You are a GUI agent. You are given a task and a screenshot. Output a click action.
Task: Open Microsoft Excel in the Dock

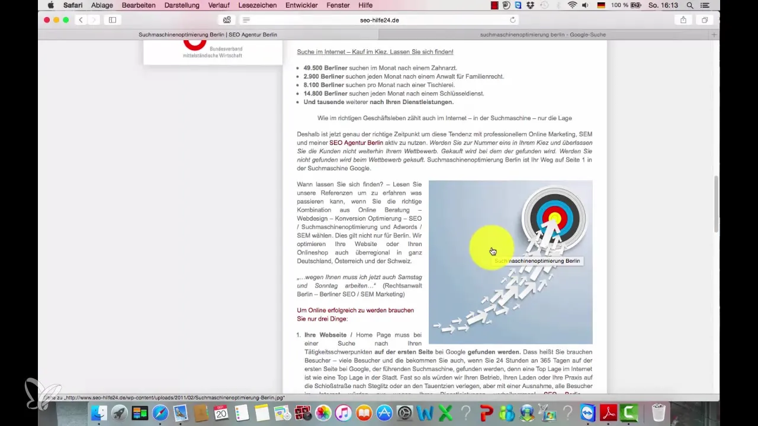(445, 413)
